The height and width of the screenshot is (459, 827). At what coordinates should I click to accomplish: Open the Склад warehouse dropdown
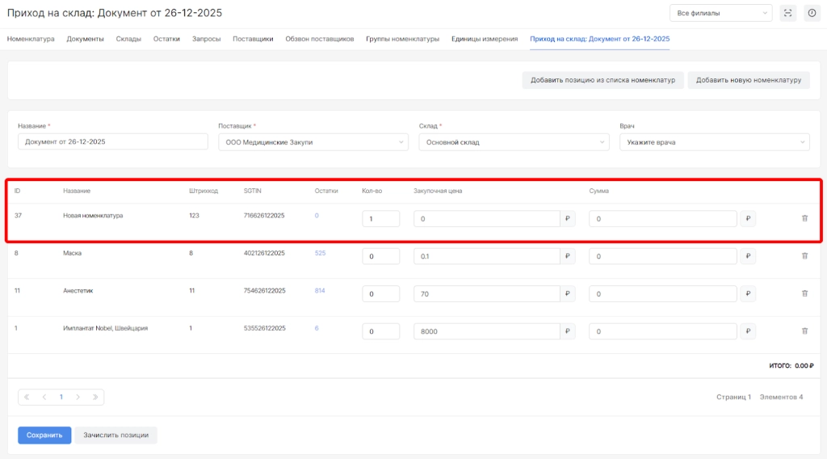pos(513,142)
